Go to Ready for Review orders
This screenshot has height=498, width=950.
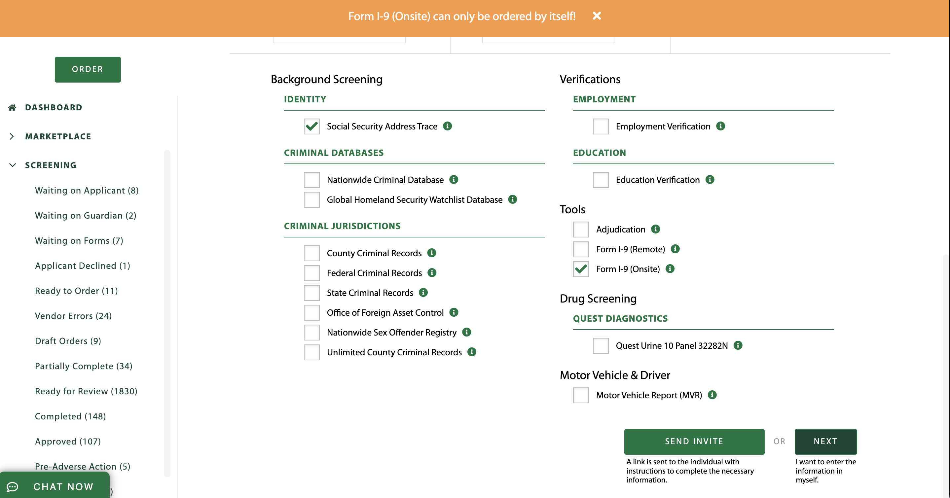[x=86, y=391]
